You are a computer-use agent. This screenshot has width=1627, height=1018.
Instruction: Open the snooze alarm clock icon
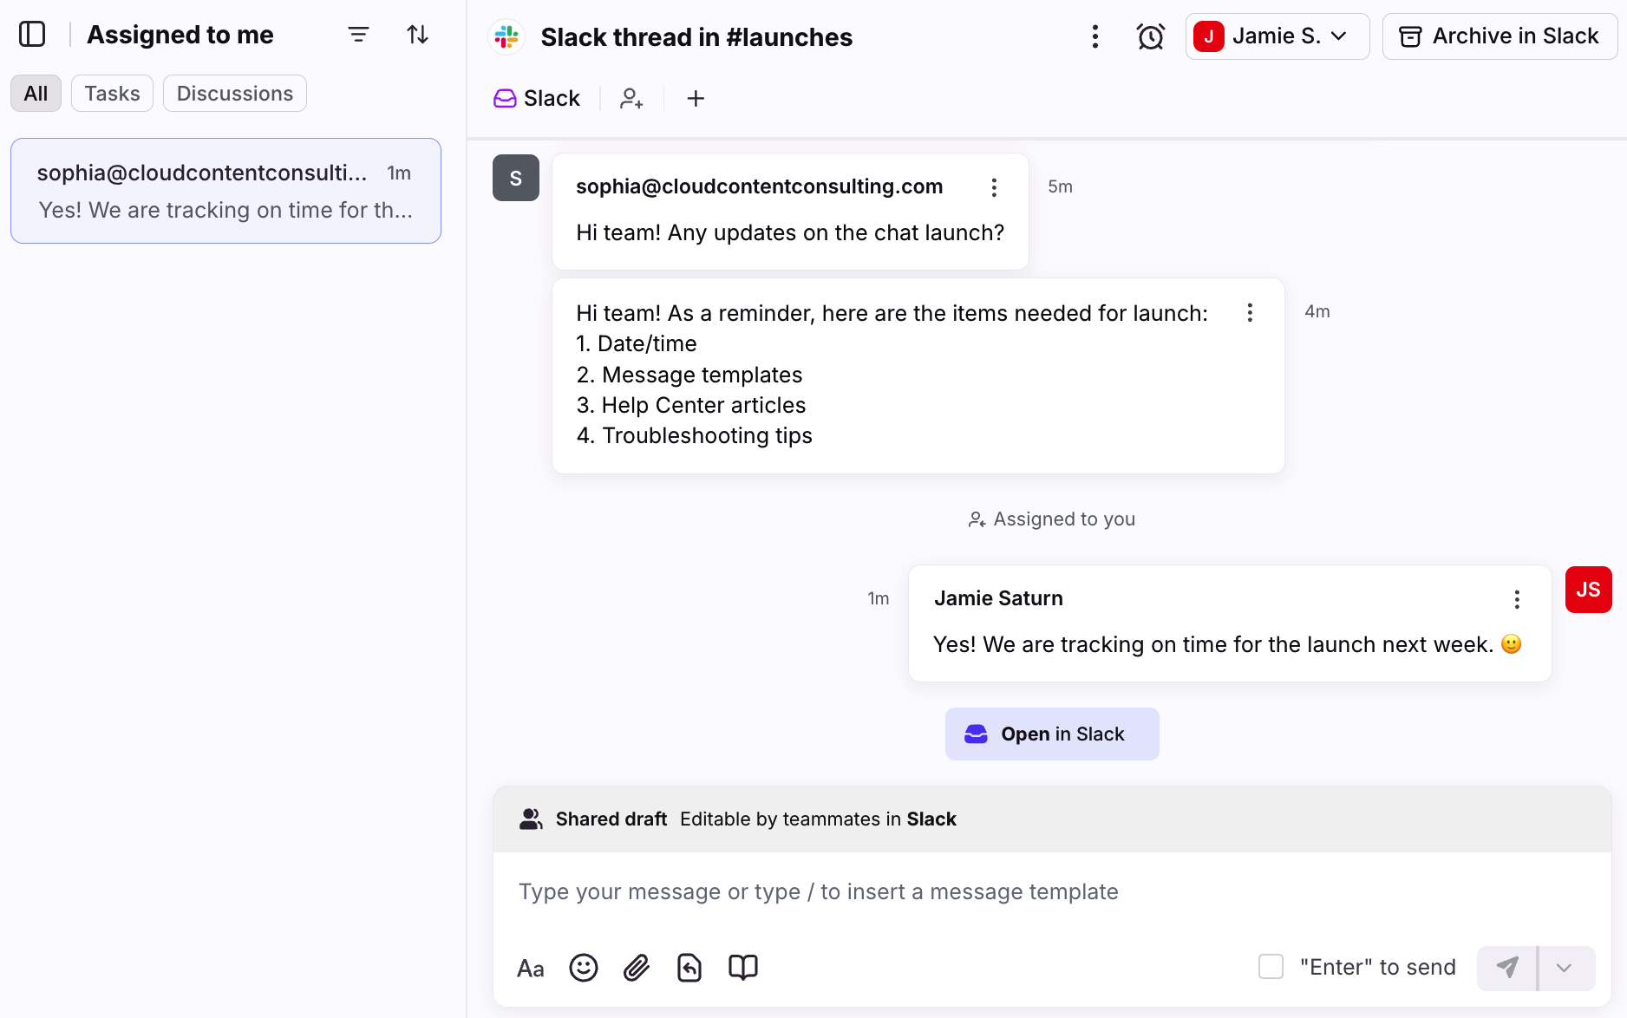1150,36
